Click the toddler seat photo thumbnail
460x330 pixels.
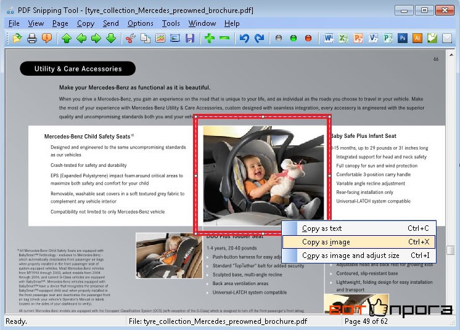point(169,256)
